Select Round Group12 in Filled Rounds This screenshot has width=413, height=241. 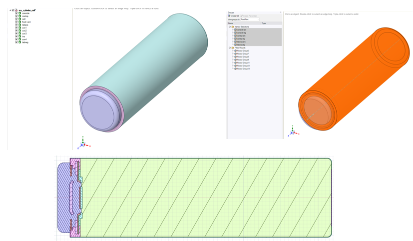(243, 65)
